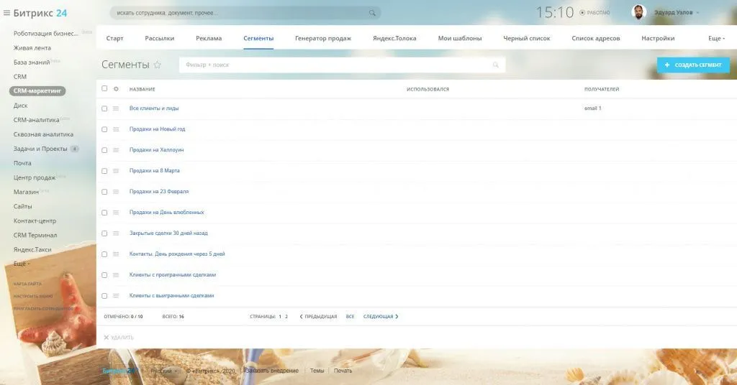Viewport: 737px width, 385px height.
Task: Expand the Еще item in left sidebar
Action: click(22, 264)
